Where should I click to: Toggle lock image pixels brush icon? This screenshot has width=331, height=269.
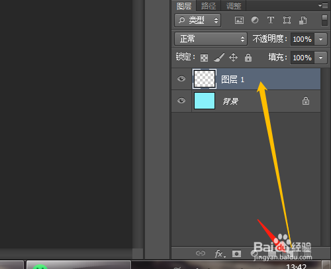tap(219, 58)
